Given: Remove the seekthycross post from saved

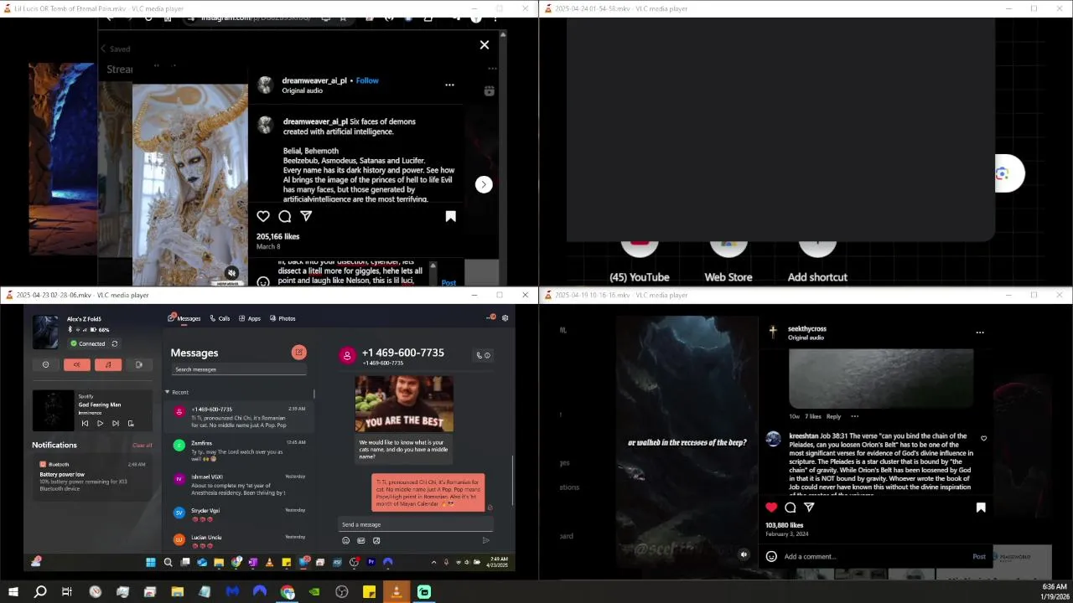Looking at the screenshot, I should [x=980, y=507].
